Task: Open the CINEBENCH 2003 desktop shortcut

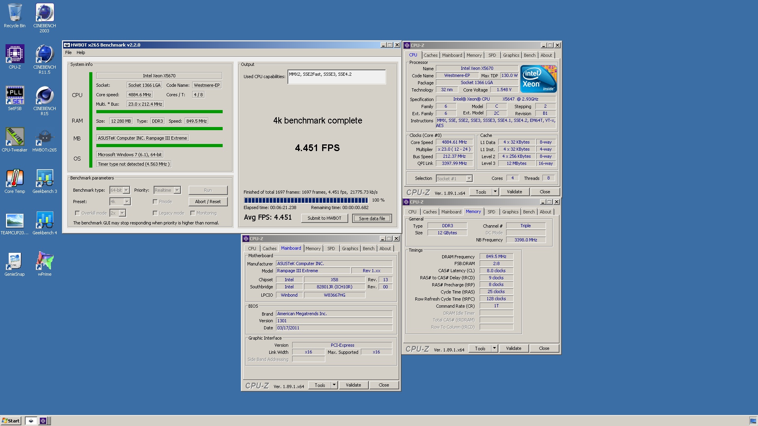Action: pyautogui.click(x=45, y=18)
